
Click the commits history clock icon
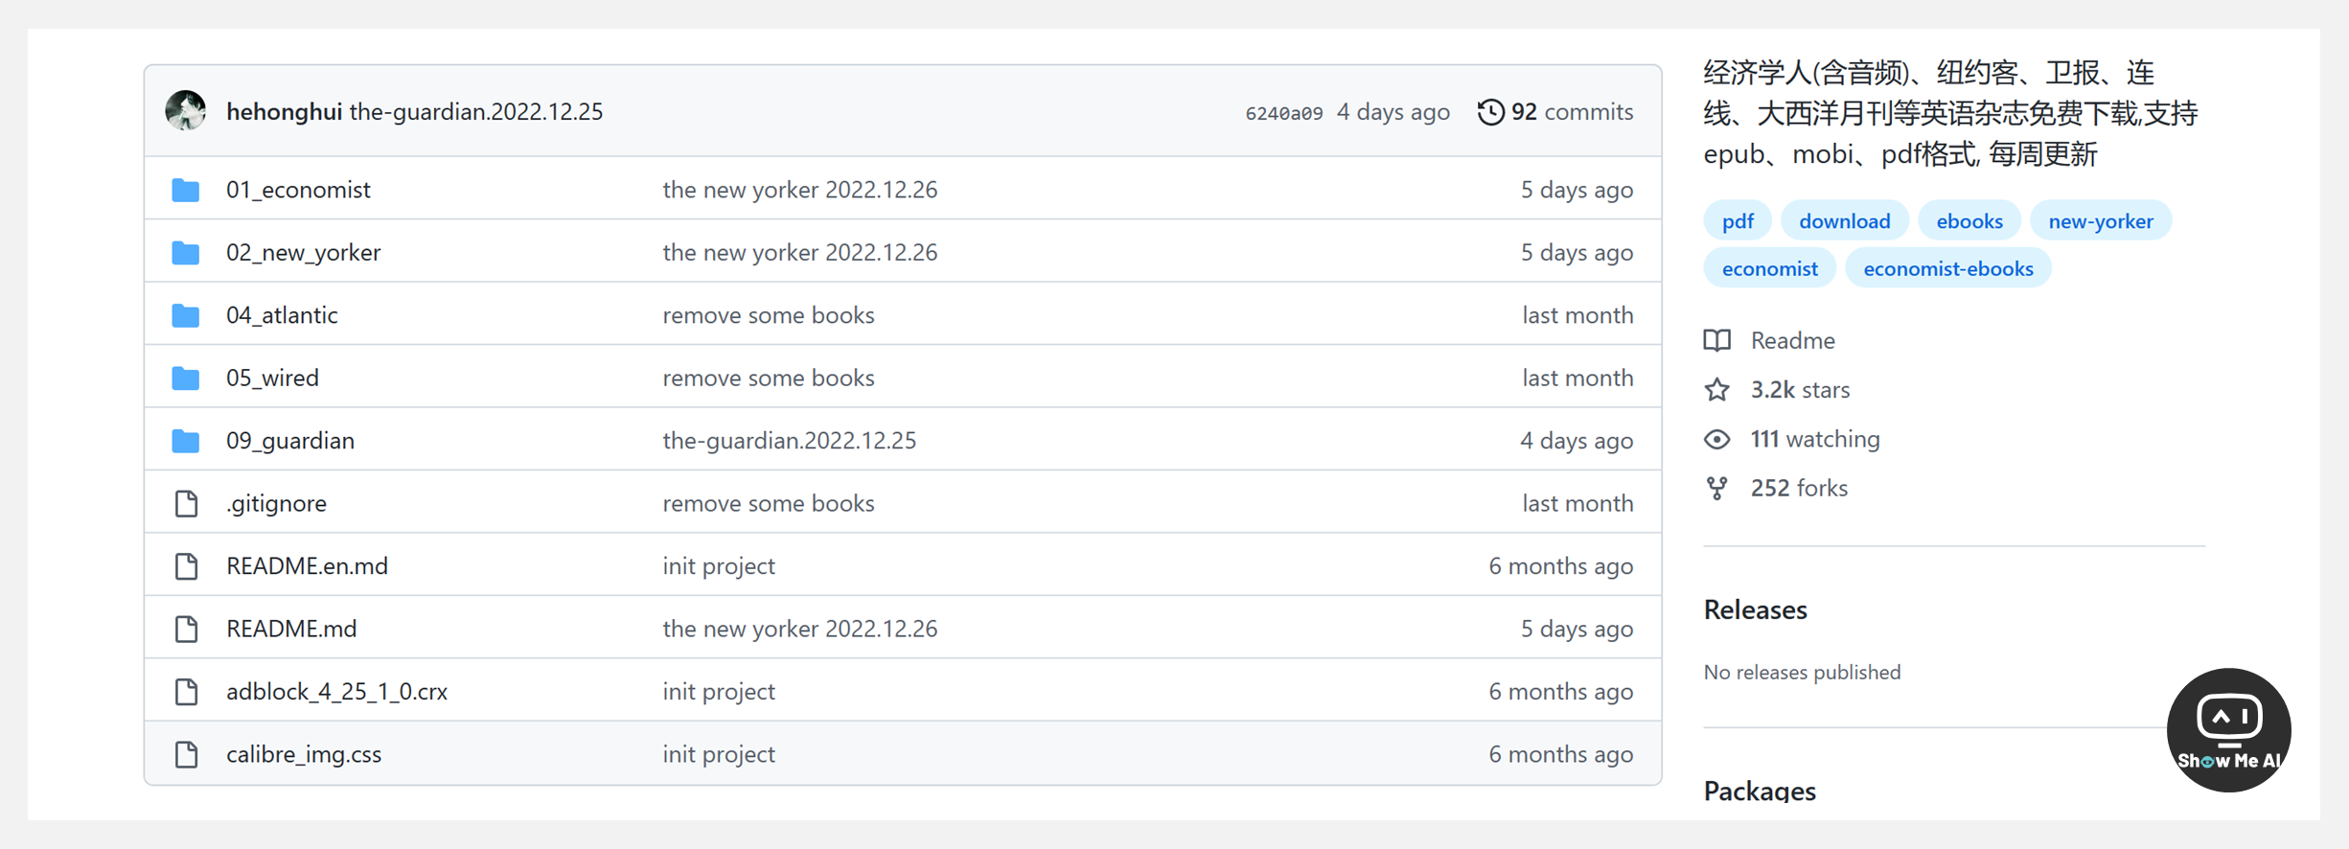[x=1490, y=112]
